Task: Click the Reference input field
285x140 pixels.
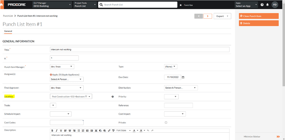Action: coord(178,105)
